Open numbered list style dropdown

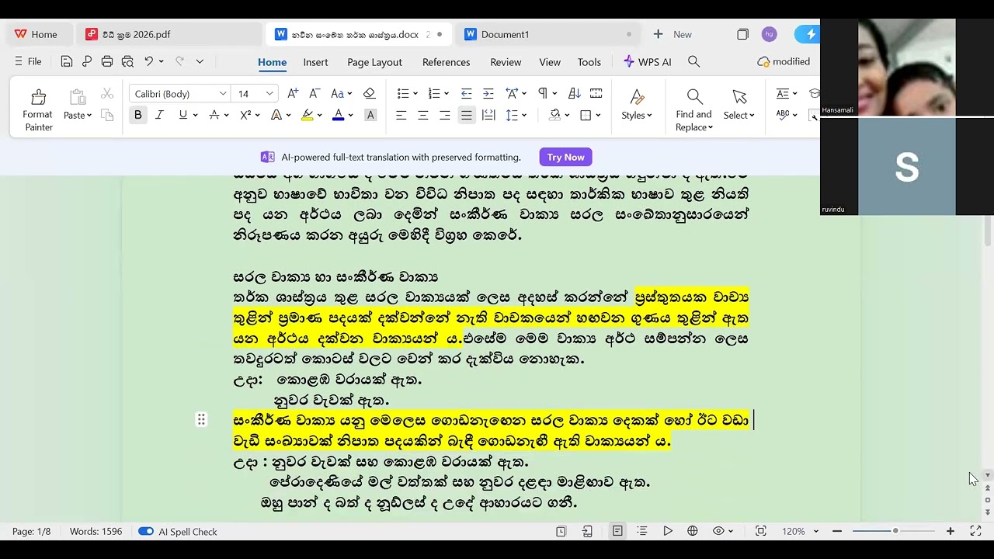tap(447, 94)
